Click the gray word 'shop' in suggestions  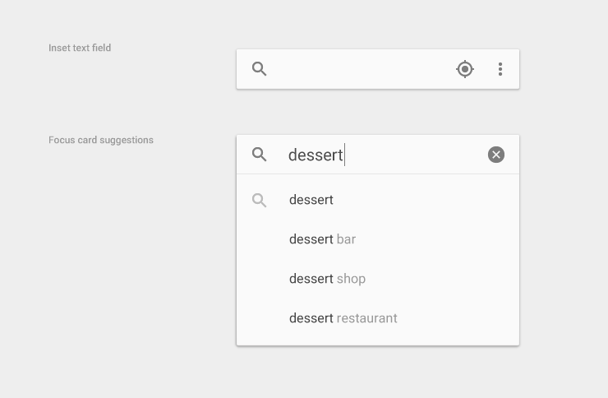tap(351, 279)
